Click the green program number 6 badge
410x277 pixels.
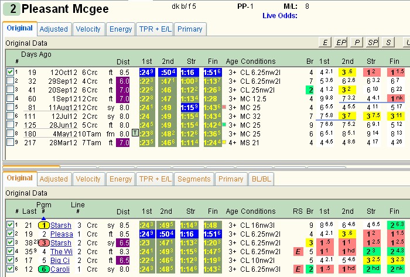44,269
